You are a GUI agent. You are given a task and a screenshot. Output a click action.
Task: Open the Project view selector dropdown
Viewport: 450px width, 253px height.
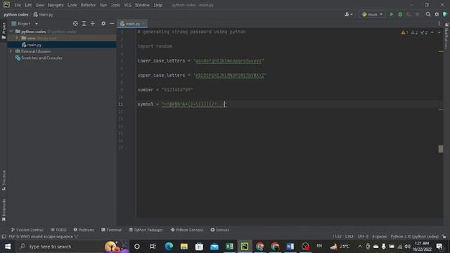25,23
